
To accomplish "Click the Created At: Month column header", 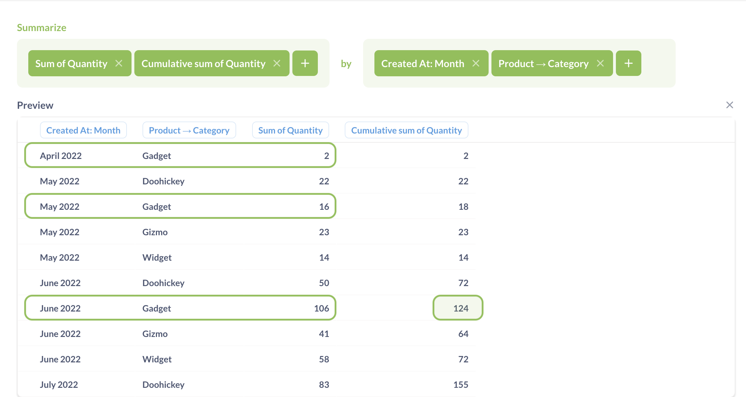I will pos(83,130).
